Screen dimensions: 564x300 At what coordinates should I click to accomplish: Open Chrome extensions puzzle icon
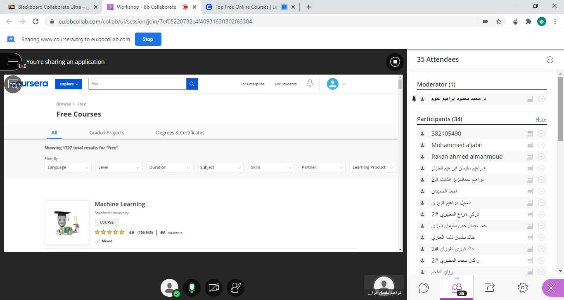(528, 21)
